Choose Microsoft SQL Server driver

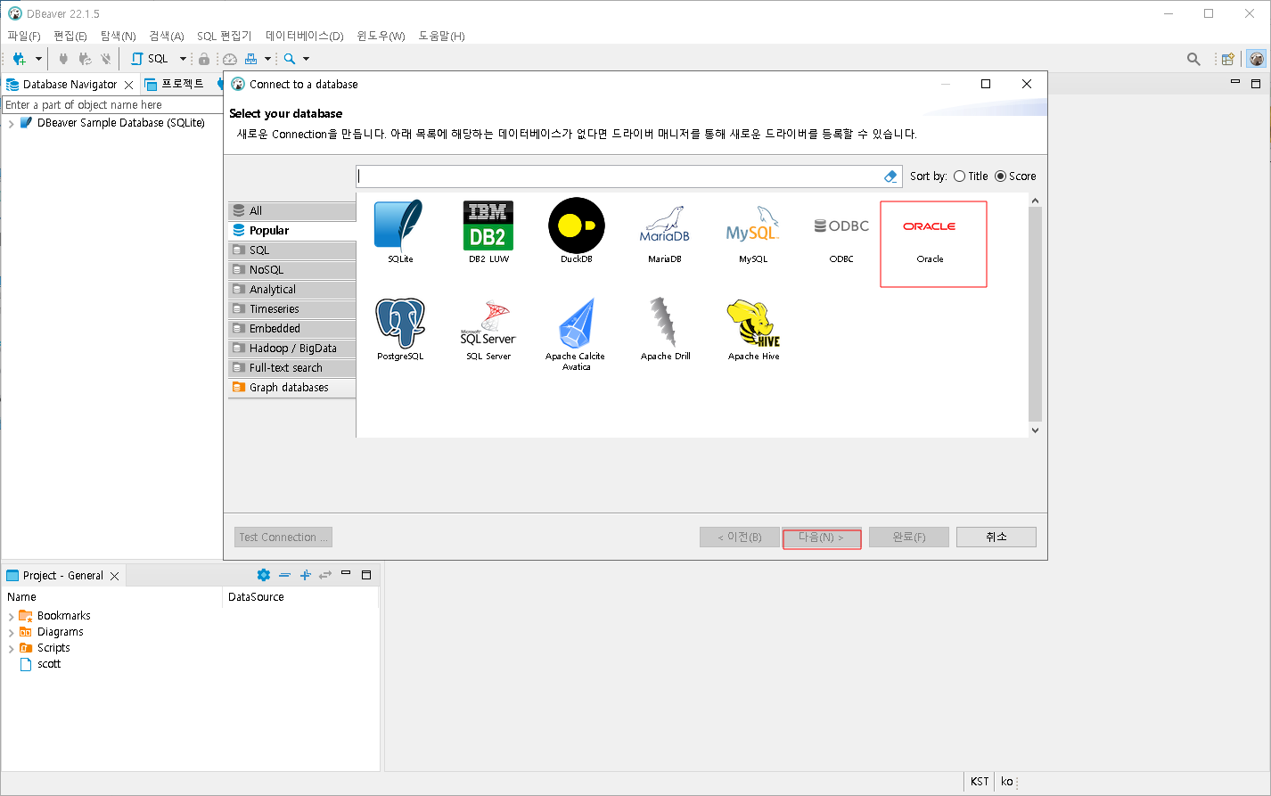tap(488, 328)
